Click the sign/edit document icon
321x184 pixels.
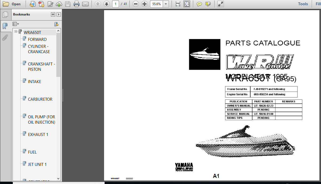[x=50, y=4]
